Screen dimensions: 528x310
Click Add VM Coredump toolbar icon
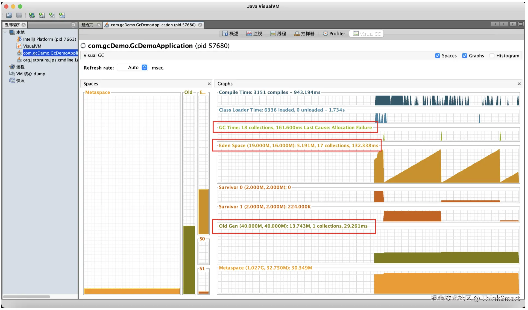[52, 16]
